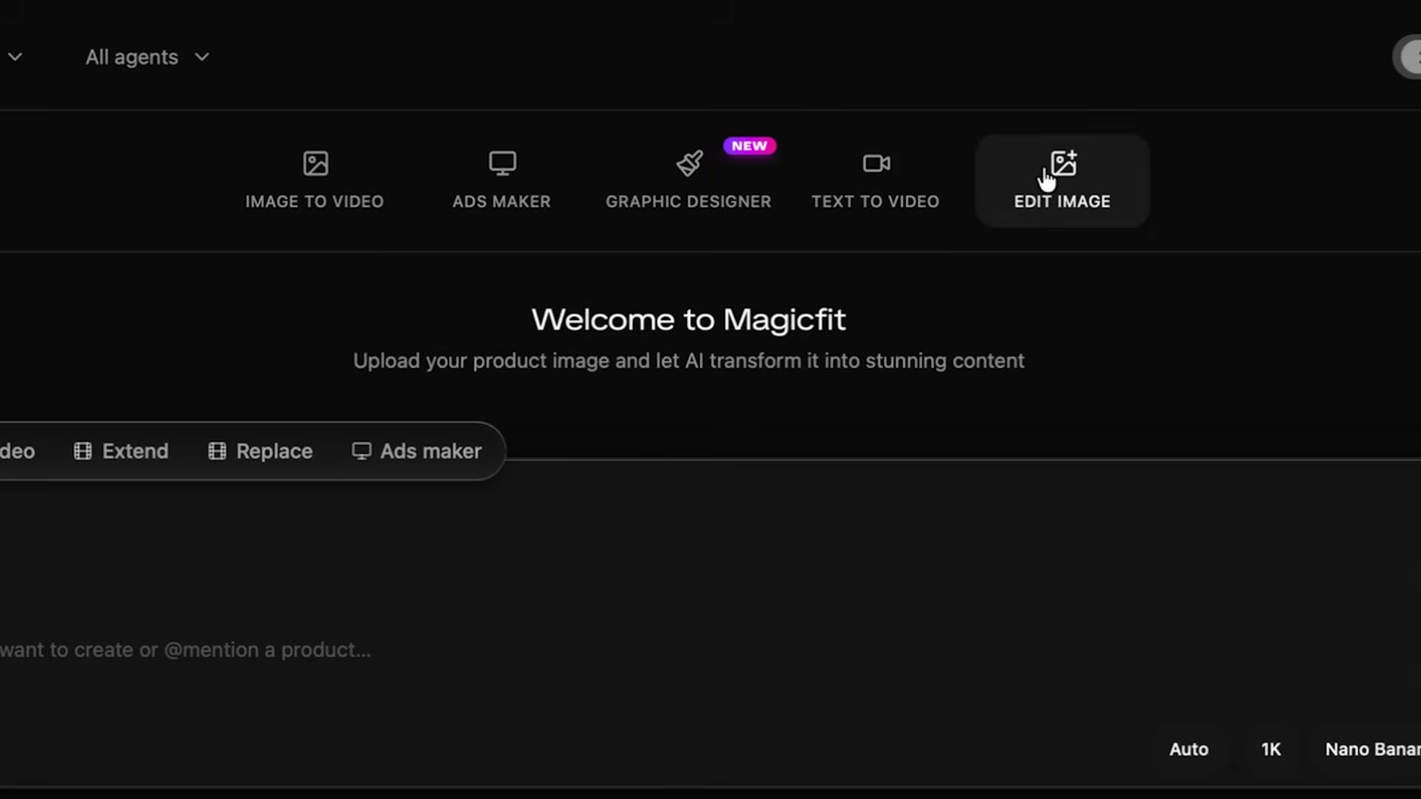Open the Ads Maker tool
Screen dimensions: 1421x799
[x=502, y=178]
